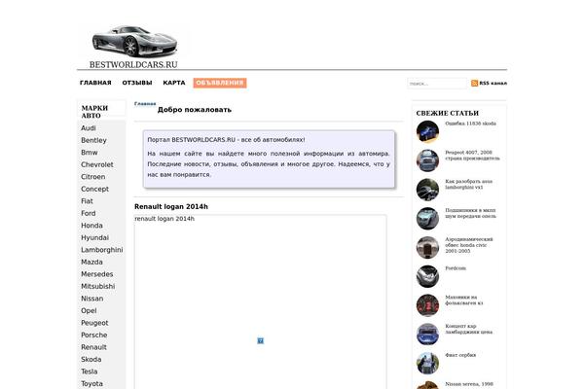Click the broken image placeholder icon in the article
Screen dimensions: 584x389
click(x=260, y=340)
